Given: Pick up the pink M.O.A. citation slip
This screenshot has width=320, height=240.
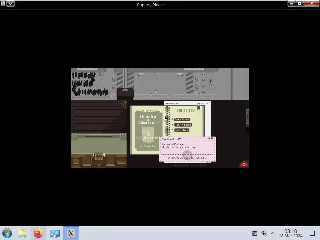Looking at the screenshot, I should coord(187,149).
